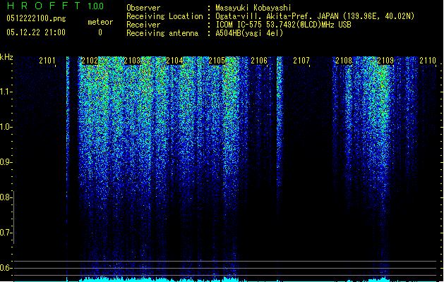Click the 0.8 kHz axis tick label
Image resolution: width=444 pixels, height=282 pixels.
pyautogui.click(x=6, y=197)
